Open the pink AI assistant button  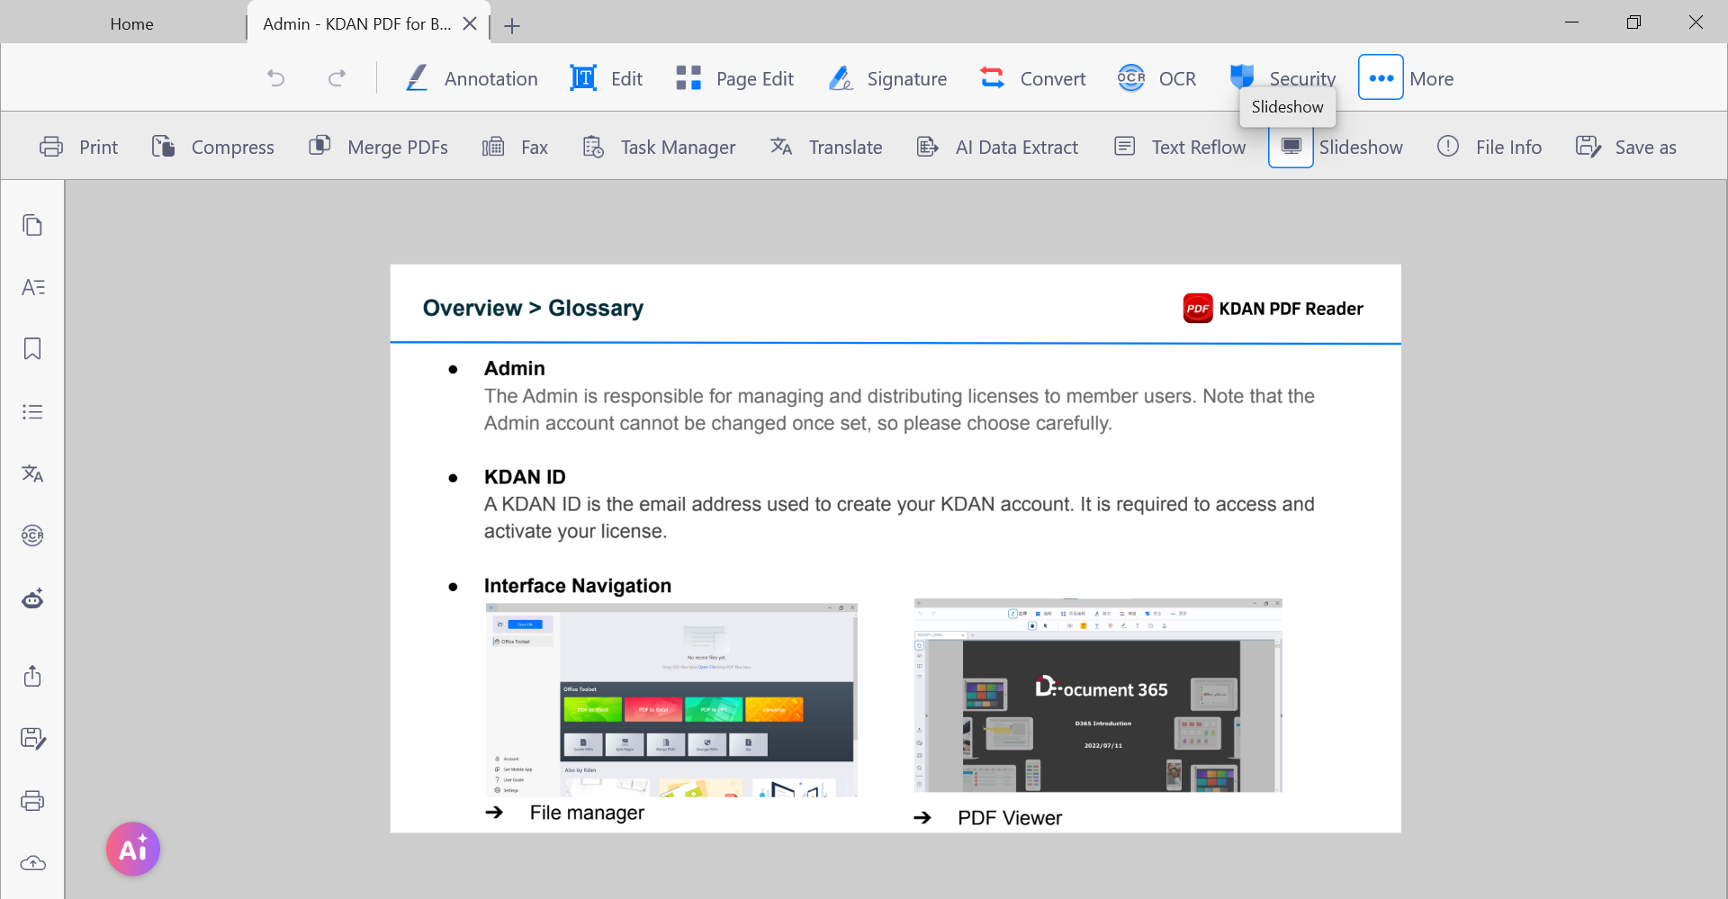(133, 849)
